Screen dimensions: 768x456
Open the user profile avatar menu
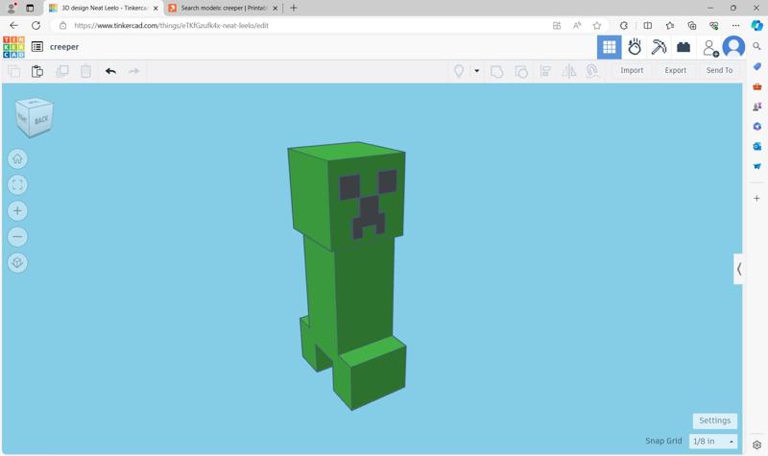(x=733, y=47)
